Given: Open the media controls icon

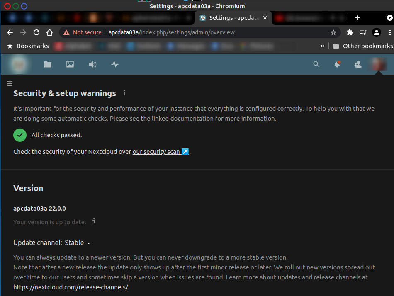Looking at the screenshot, I should click(363, 32).
